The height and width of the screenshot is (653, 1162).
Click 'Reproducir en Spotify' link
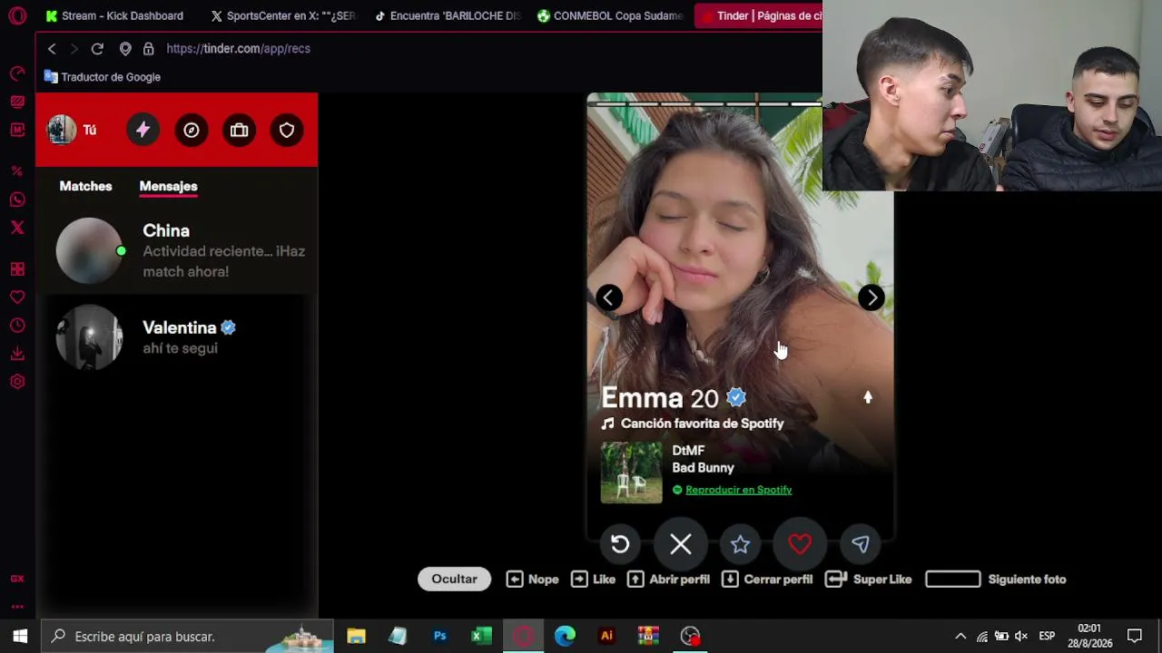pos(738,490)
